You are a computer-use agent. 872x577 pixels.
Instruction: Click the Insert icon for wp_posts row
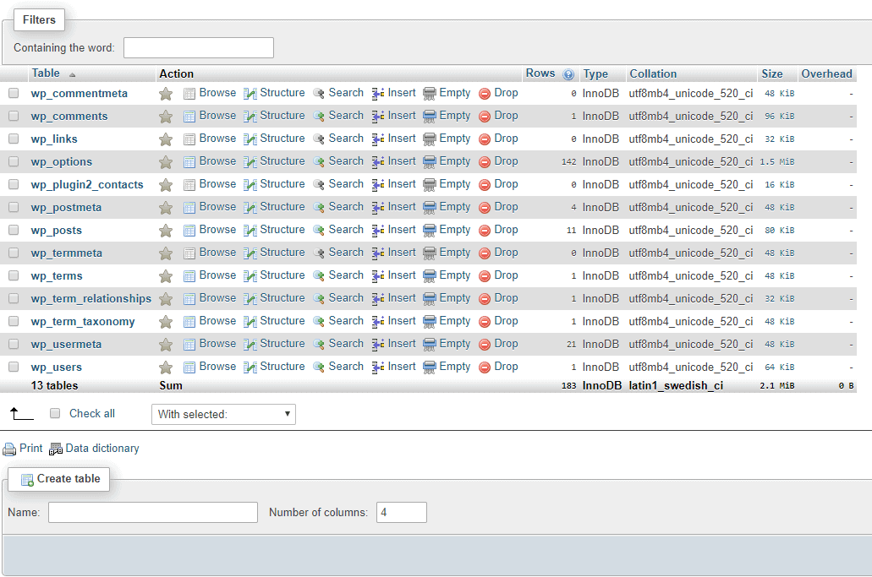(x=378, y=231)
